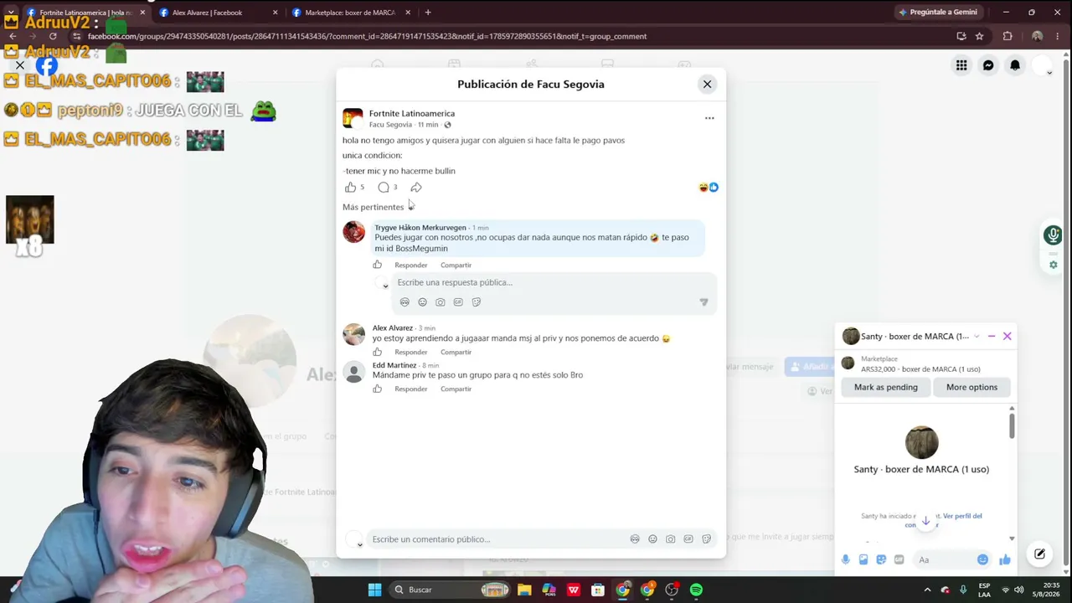Share Edd Martínez's comment
This screenshot has height=603, width=1072.
(x=456, y=389)
